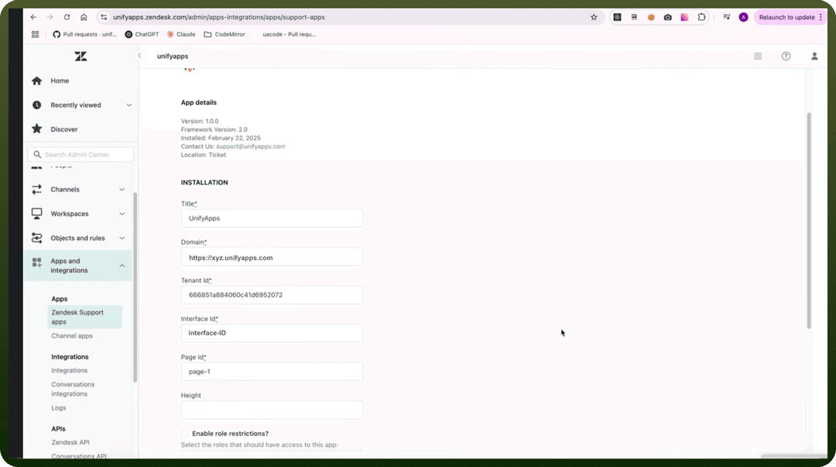Open the user profile icon

click(x=814, y=56)
